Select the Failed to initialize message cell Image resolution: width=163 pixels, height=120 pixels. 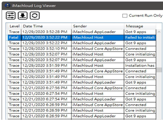pos(140,37)
